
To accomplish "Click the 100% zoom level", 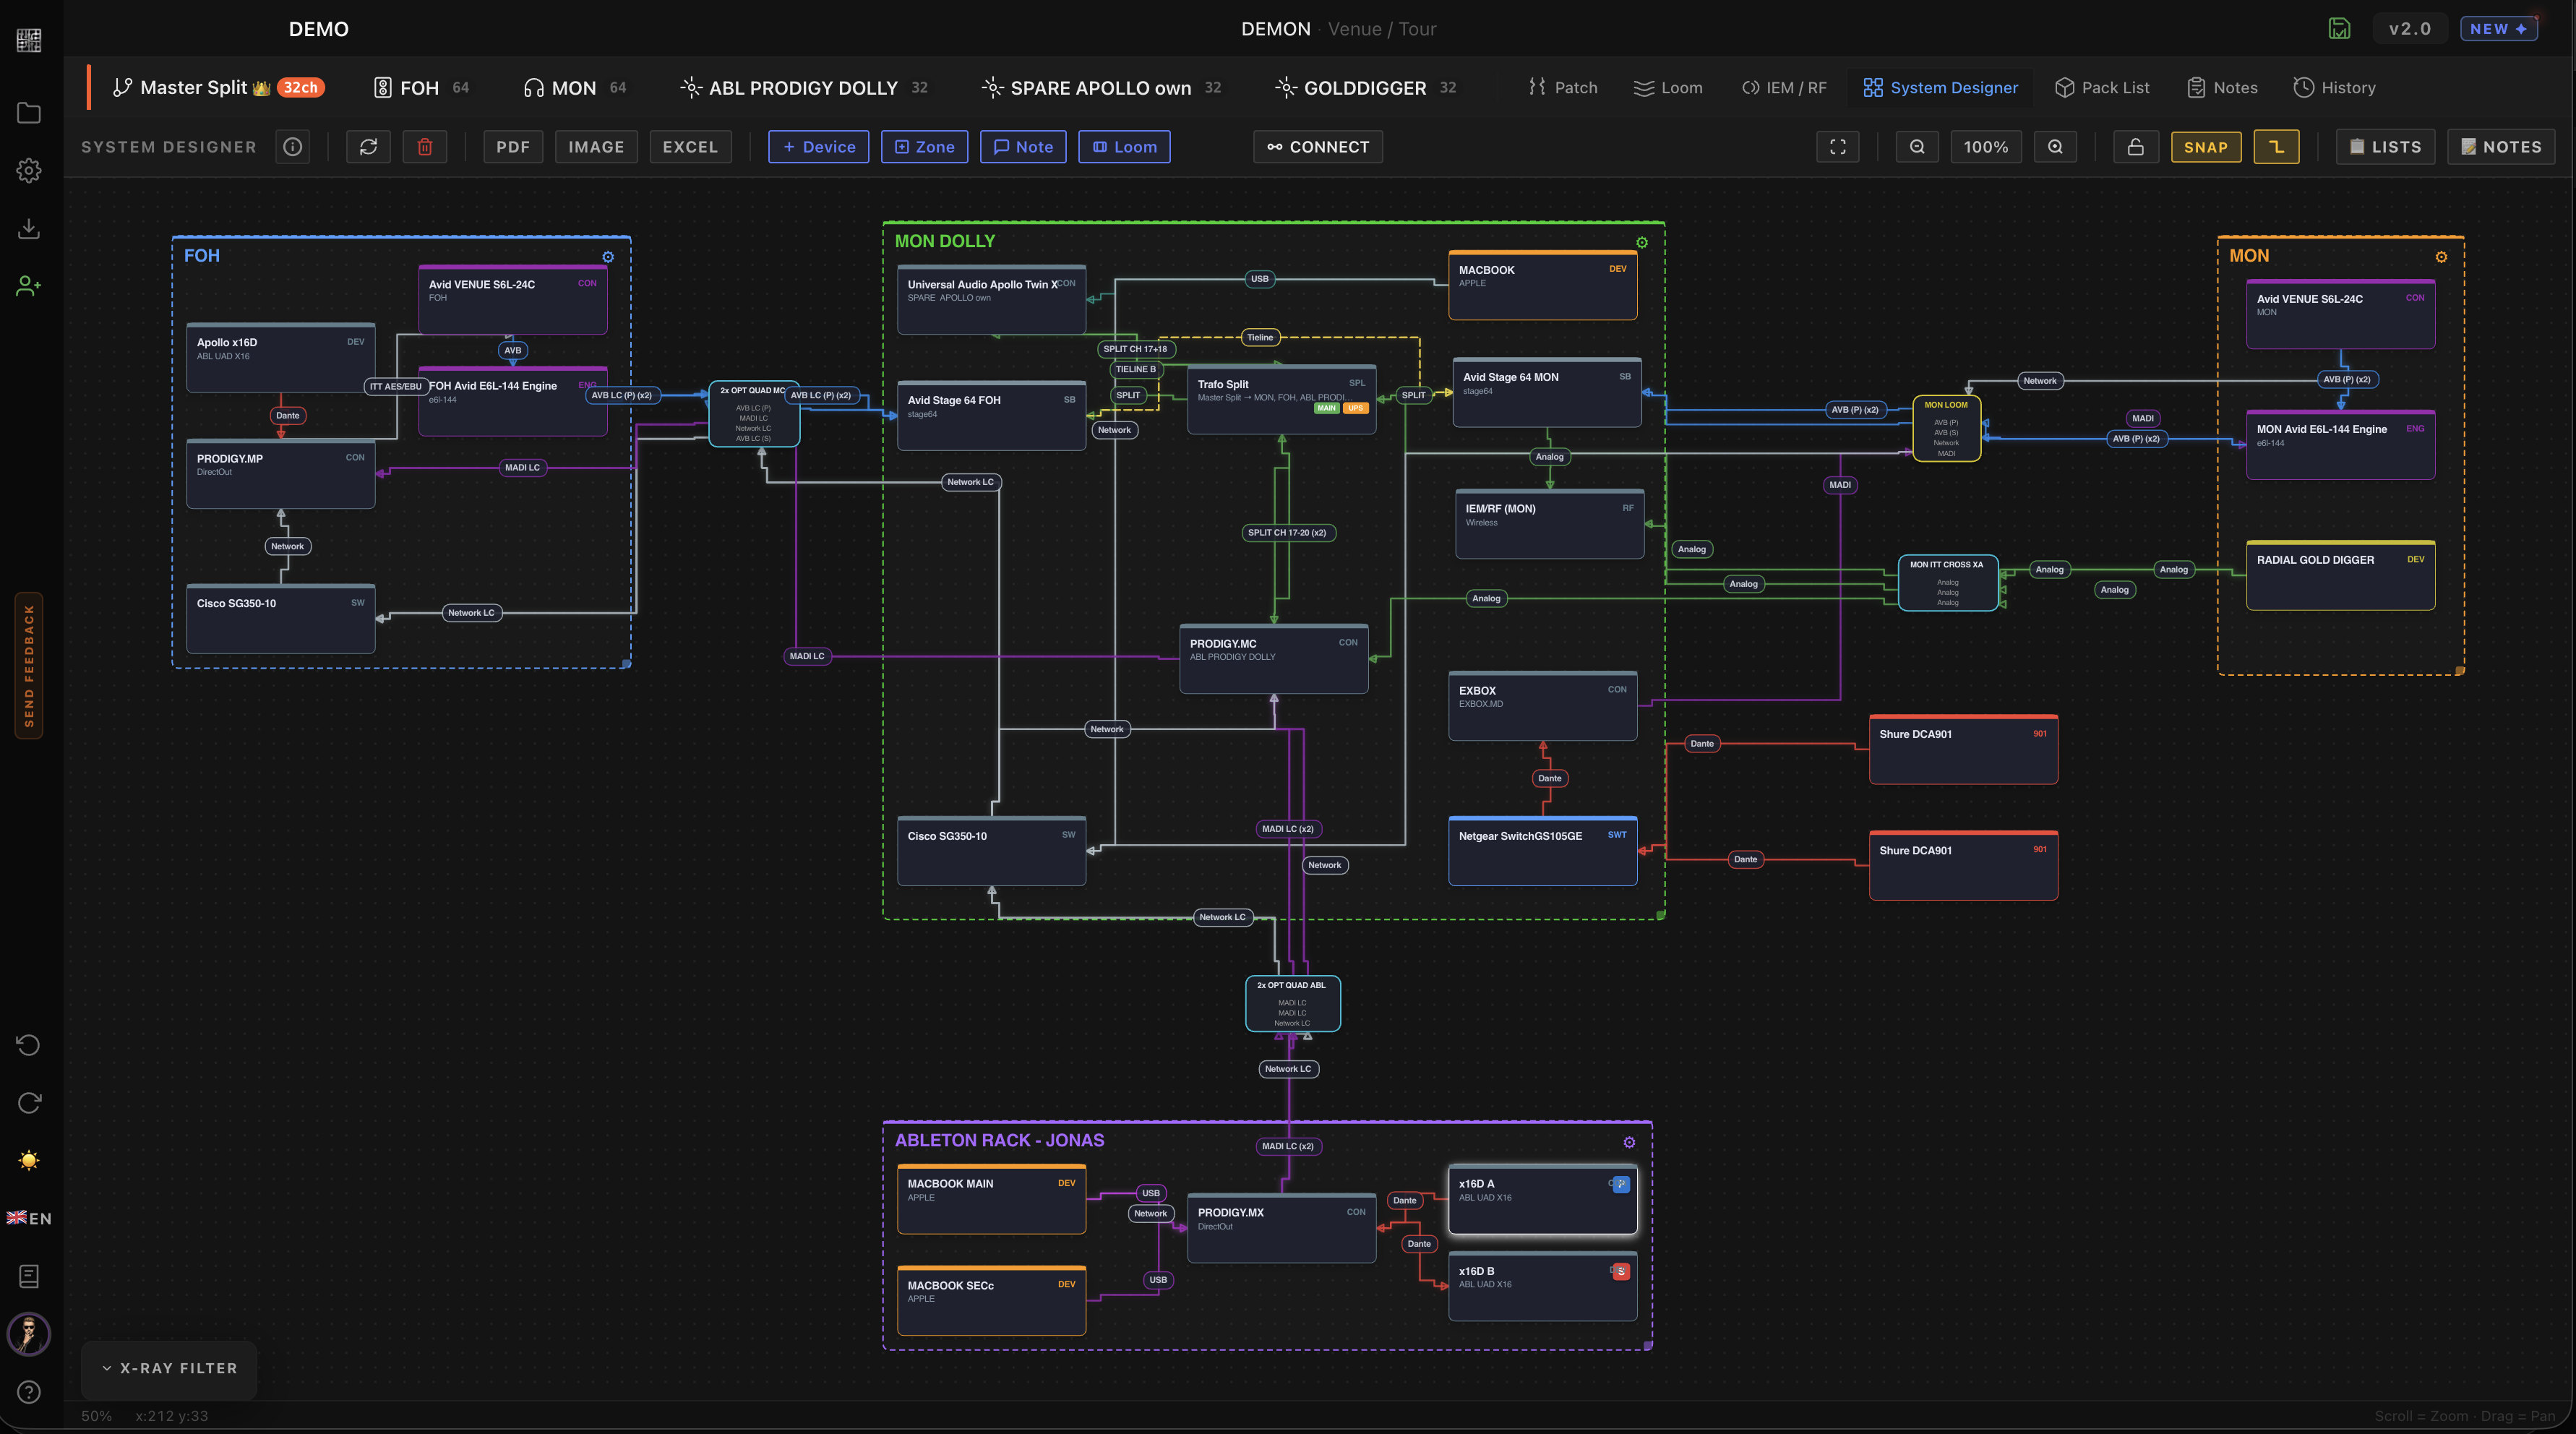I will 1986,147.
